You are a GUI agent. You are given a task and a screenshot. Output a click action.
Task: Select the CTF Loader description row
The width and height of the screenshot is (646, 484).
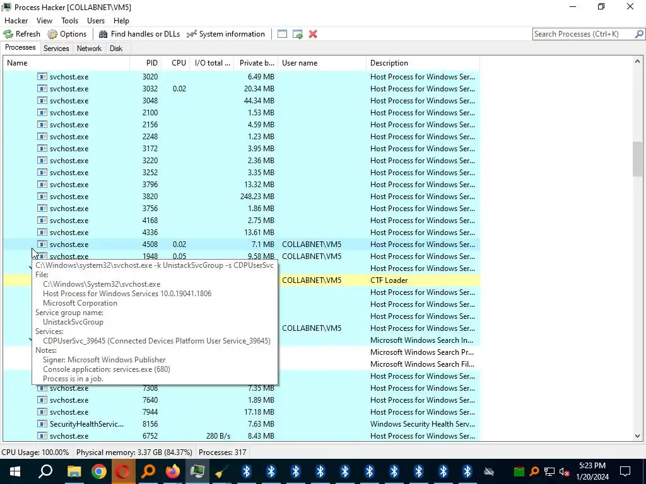[x=389, y=280]
